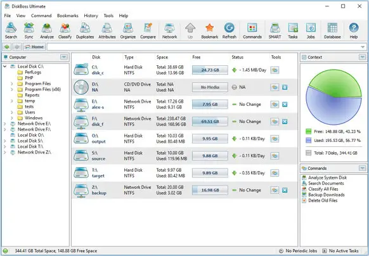Click the D:\ drive eject icon
This screenshot has width=369, height=256.
pos(285,87)
